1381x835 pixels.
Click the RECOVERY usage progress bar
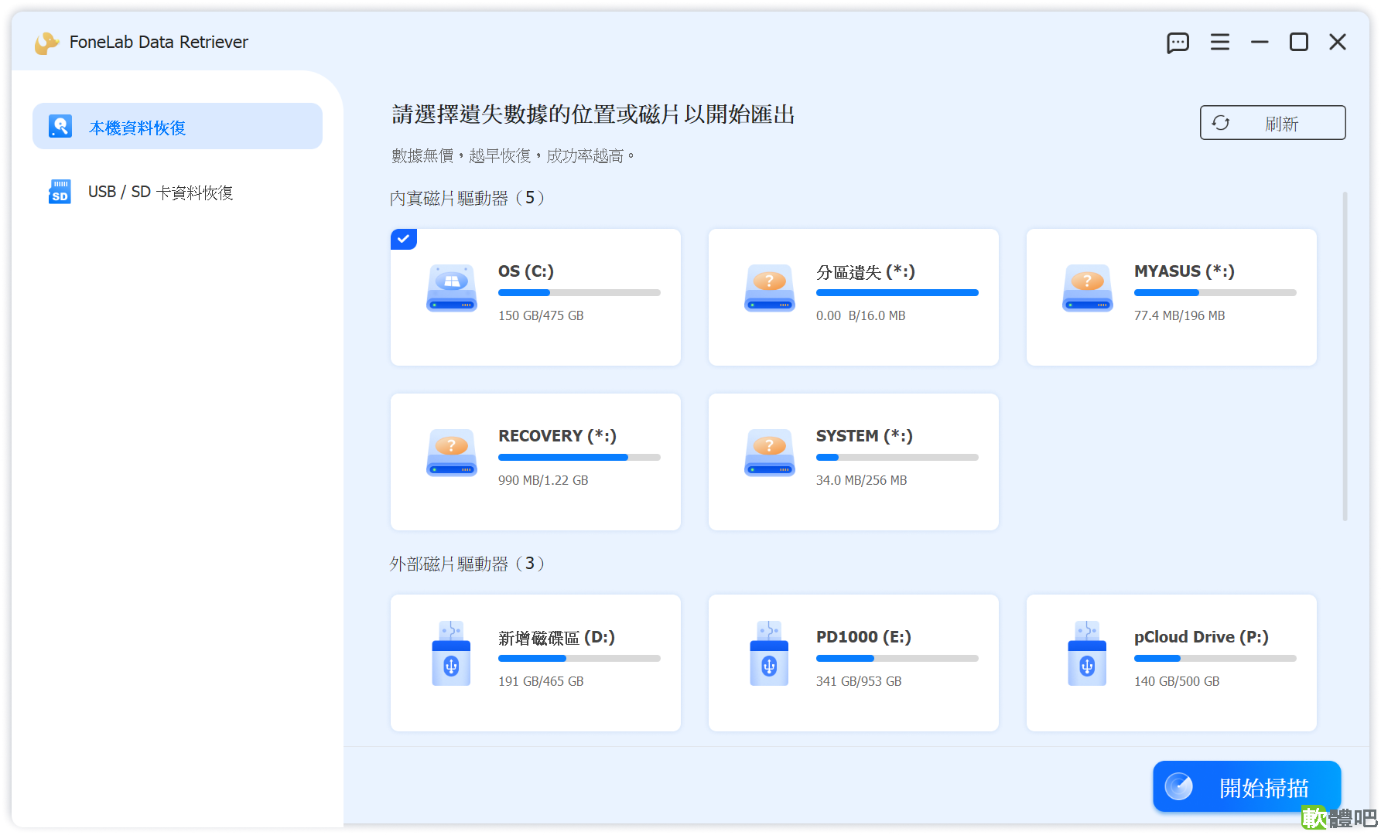click(x=579, y=458)
